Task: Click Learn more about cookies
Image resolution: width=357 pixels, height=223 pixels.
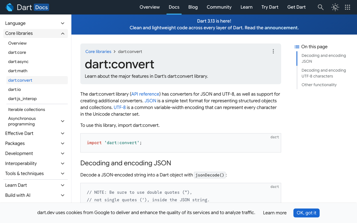Action: click(x=275, y=213)
